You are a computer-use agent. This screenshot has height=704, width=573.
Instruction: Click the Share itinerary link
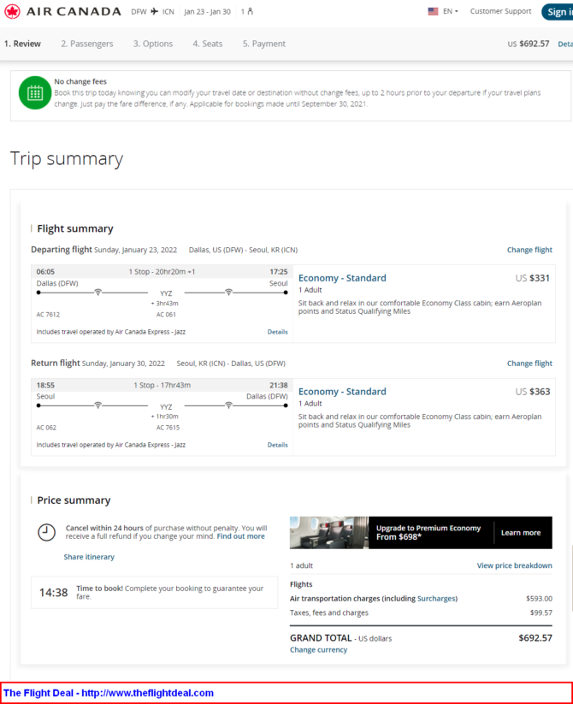click(x=89, y=557)
